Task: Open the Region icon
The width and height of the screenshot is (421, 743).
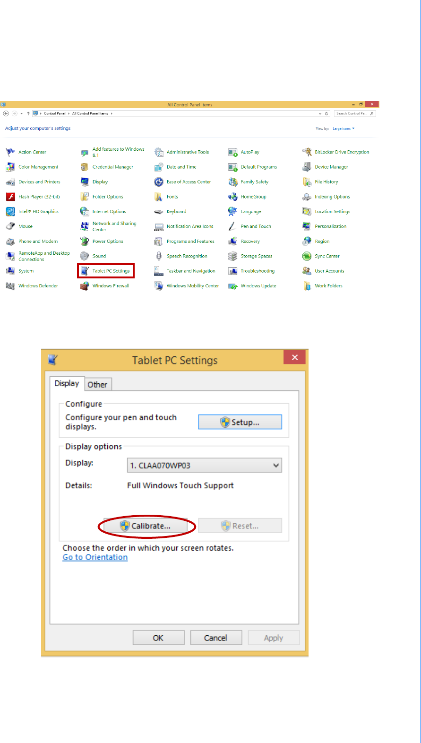Action: (x=307, y=242)
